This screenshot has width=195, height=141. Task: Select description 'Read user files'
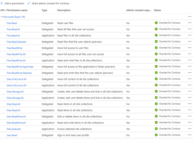(65, 23)
